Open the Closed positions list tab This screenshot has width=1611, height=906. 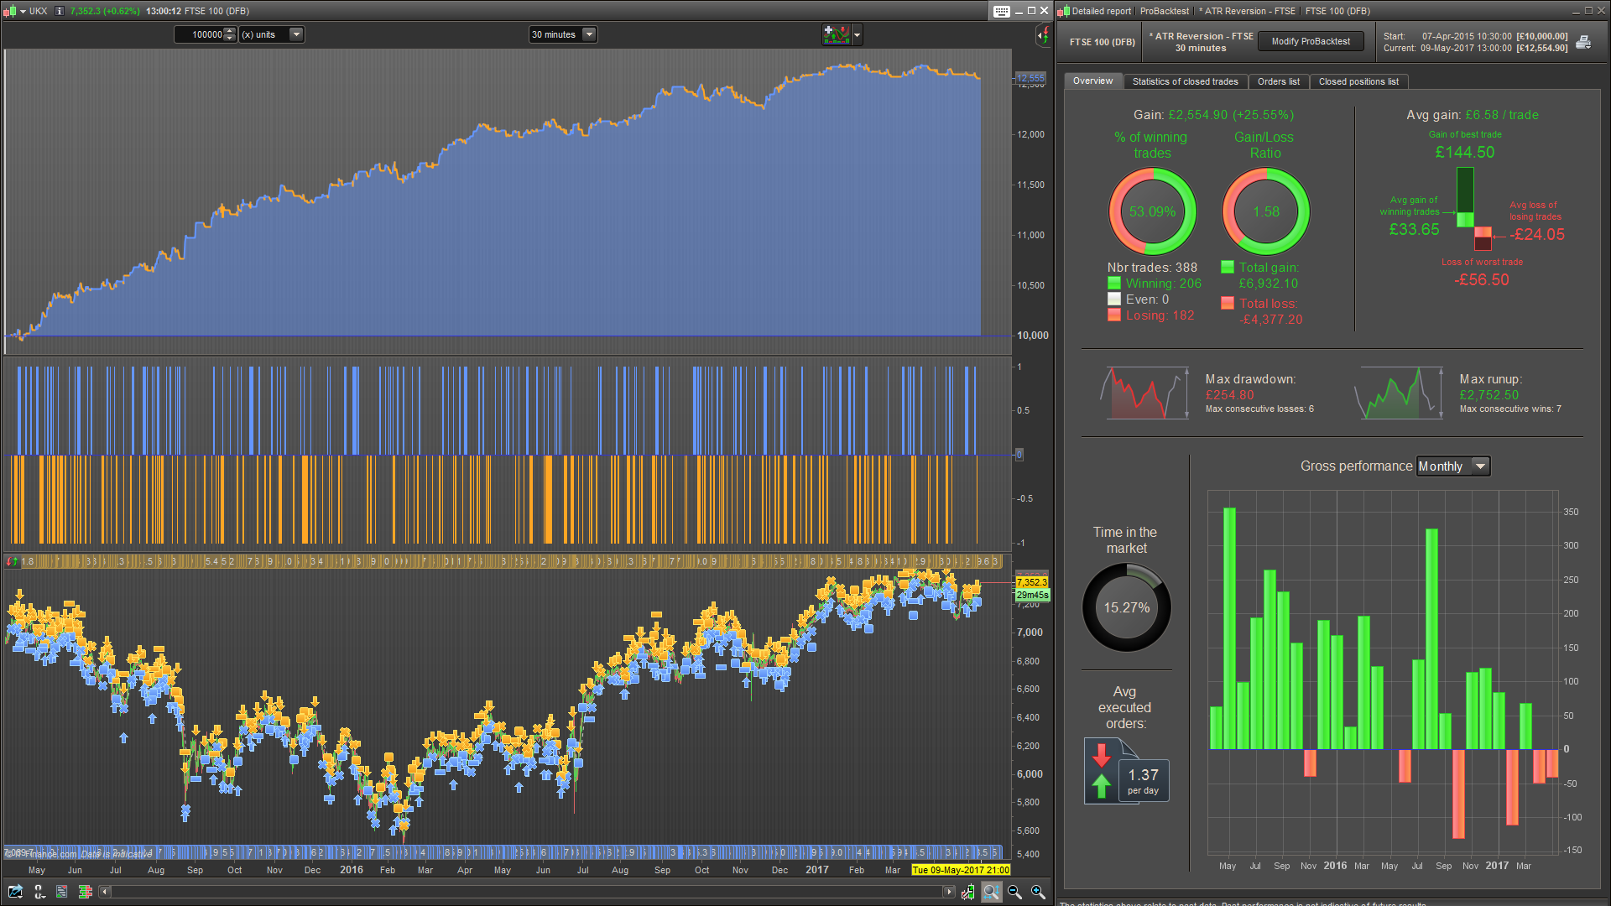pyautogui.click(x=1358, y=81)
